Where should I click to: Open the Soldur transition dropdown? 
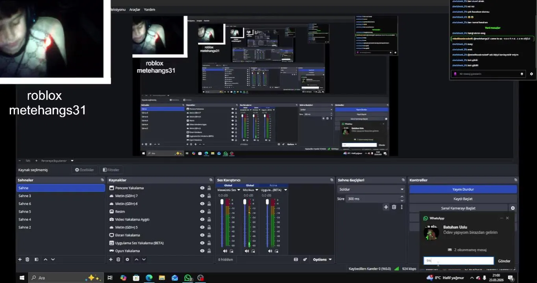click(371, 189)
